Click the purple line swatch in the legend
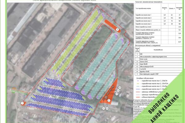The image size is (185, 123). click(138, 81)
